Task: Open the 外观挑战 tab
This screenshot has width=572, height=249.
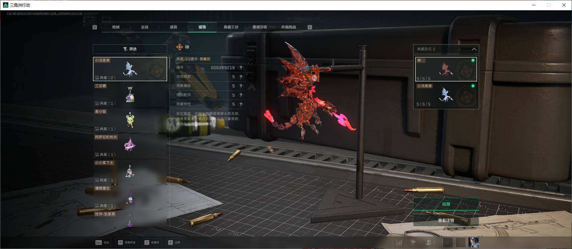Action: click(x=288, y=27)
